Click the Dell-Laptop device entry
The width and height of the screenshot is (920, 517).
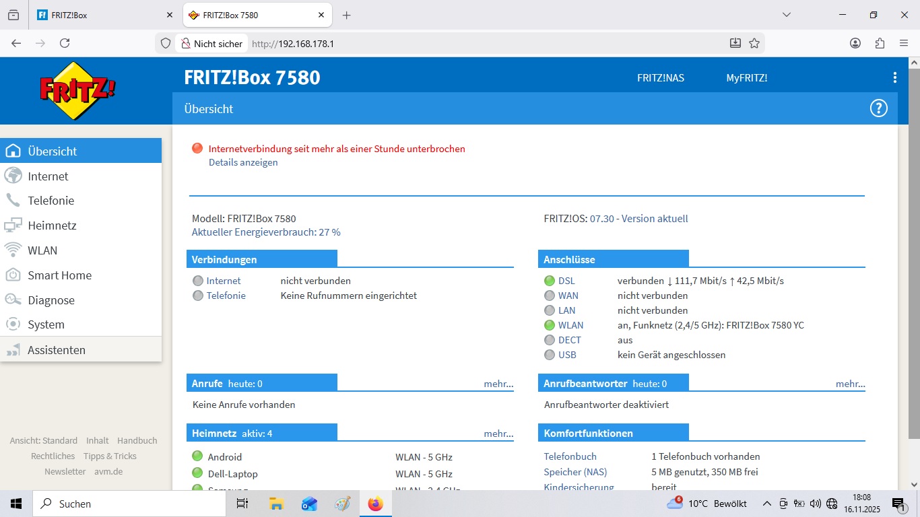click(x=233, y=474)
